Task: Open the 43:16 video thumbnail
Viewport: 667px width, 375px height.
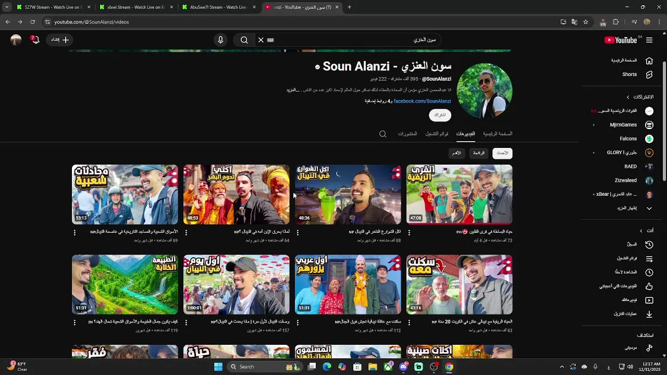Action: pyautogui.click(x=459, y=285)
